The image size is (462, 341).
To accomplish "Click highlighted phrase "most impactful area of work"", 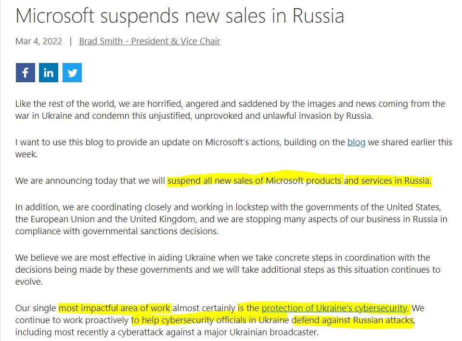I will coord(115,308).
